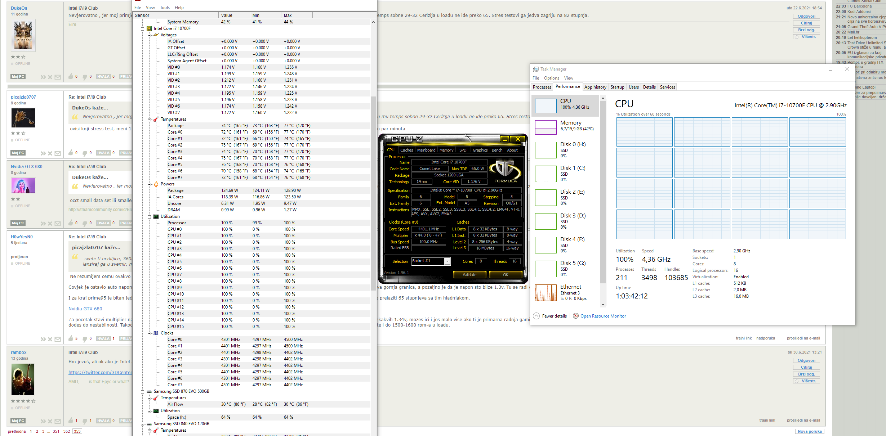
Task: Collapse Utilization node under Intel Core i7
Action: 149,217
